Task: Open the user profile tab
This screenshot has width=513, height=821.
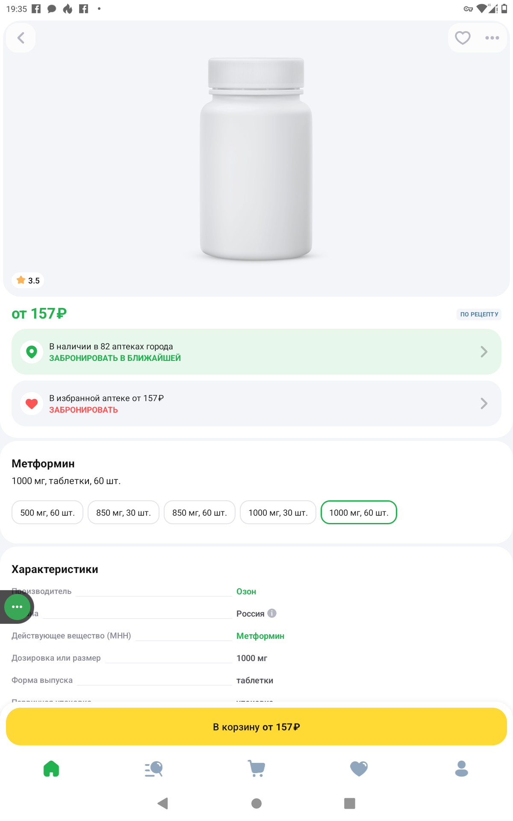Action: coord(462,768)
